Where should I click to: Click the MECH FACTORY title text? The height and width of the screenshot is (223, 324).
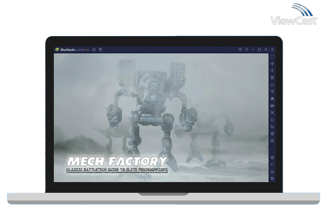click(x=117, y=162)
